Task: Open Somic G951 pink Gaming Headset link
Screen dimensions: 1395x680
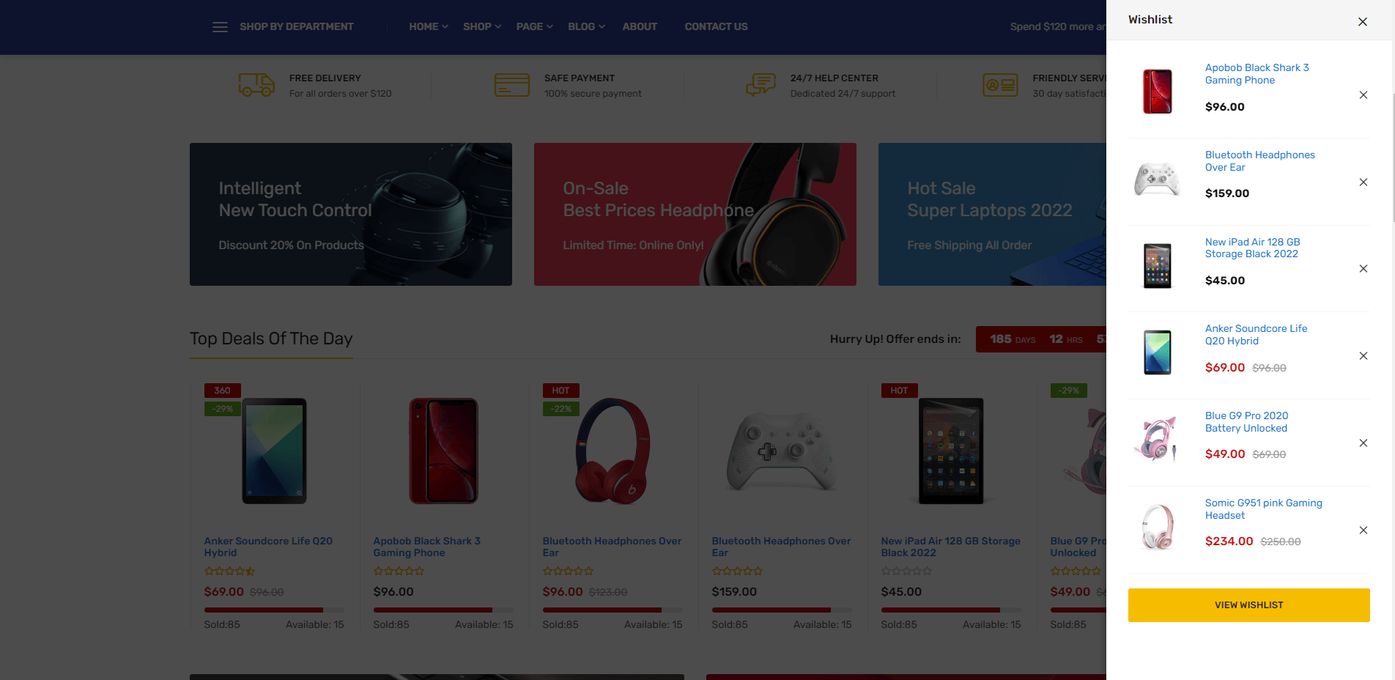Action: (1263, 509)
